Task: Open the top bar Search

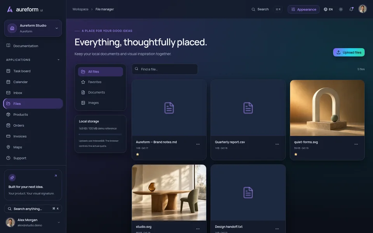Action: (267, 9)
